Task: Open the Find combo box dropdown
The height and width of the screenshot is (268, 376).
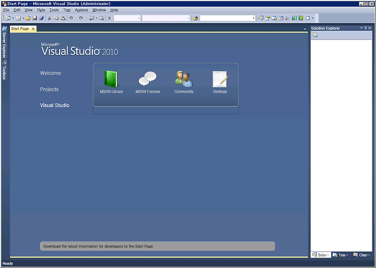Action: [253, 18]
